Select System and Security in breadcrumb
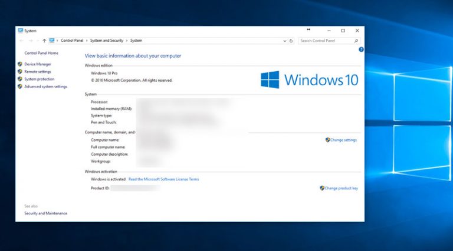Image resolution: width=453 pixels, height=251 pixels. 107,41
